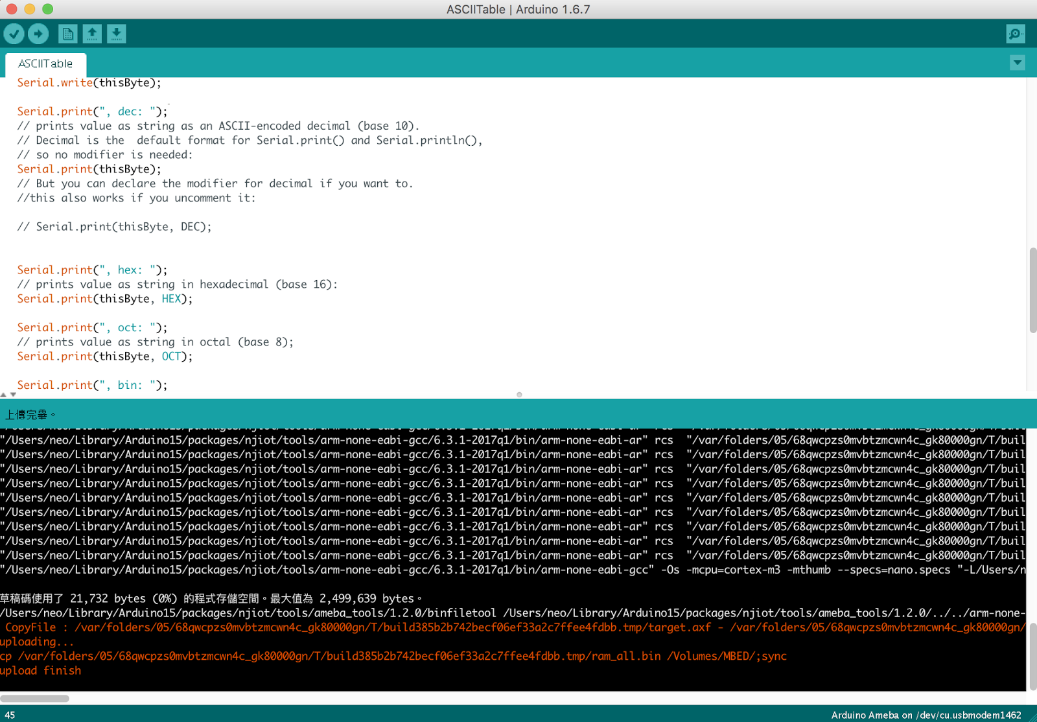Save the sketch with the down-arrow icon
The width and height of the screenshot is (1037, 722).
(x=117, y=33)
